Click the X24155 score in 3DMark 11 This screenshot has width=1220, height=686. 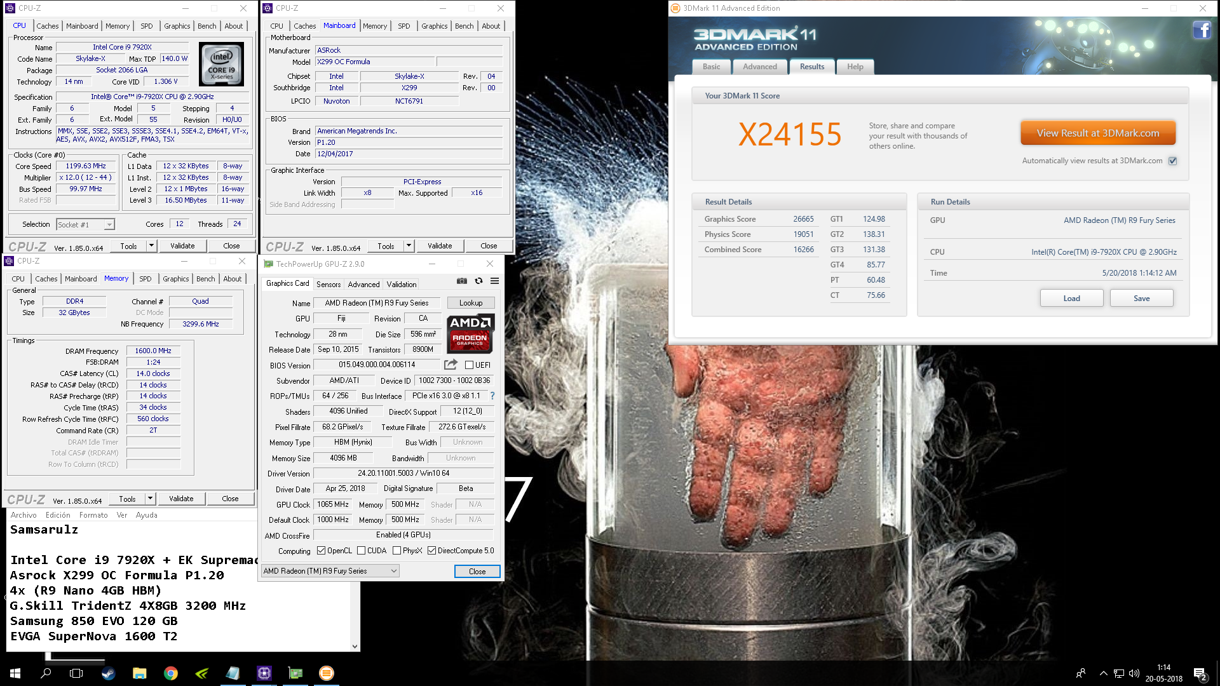pyautogui.click(x=790, y=135)
